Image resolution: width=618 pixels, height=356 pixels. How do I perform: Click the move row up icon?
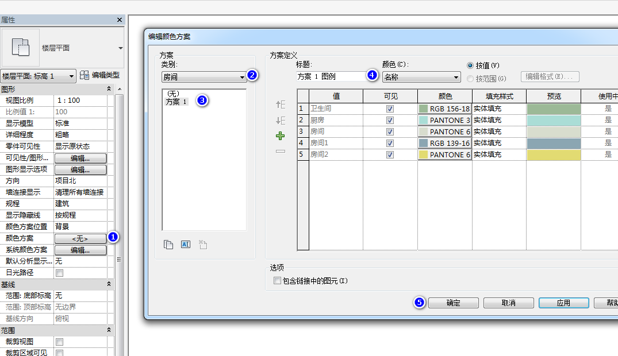(x=280, y=105)
